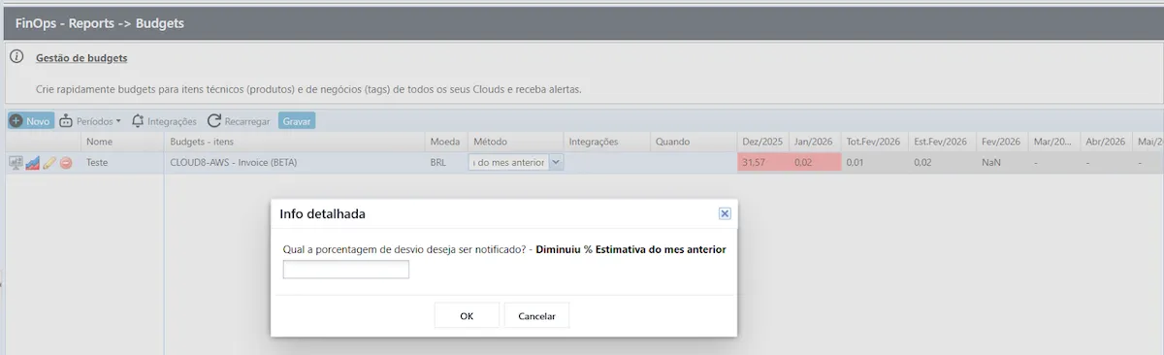Click the Método column header
This screenshot has height=355, width=1164.
[515, 142]
